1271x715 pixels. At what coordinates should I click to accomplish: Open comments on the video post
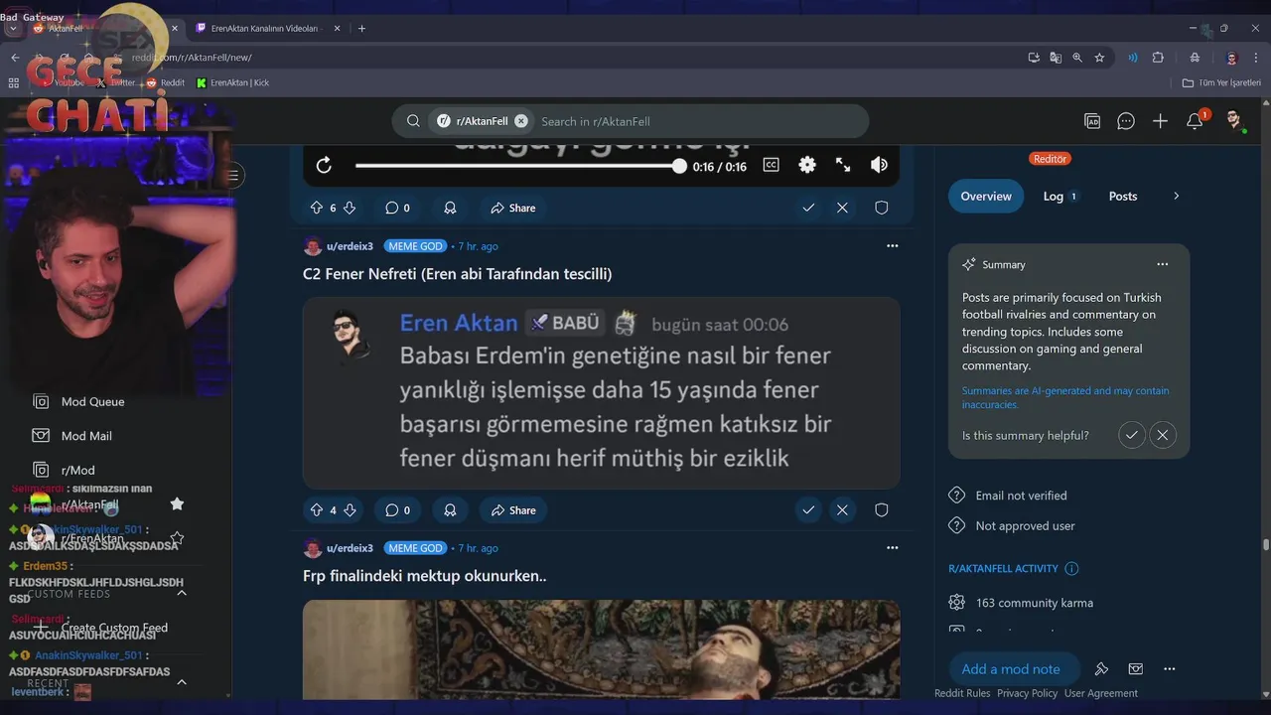pos(397,208)
